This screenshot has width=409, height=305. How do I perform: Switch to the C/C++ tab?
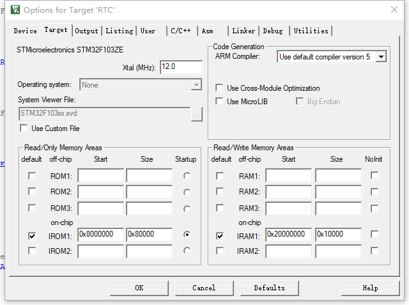pos(182,31)
